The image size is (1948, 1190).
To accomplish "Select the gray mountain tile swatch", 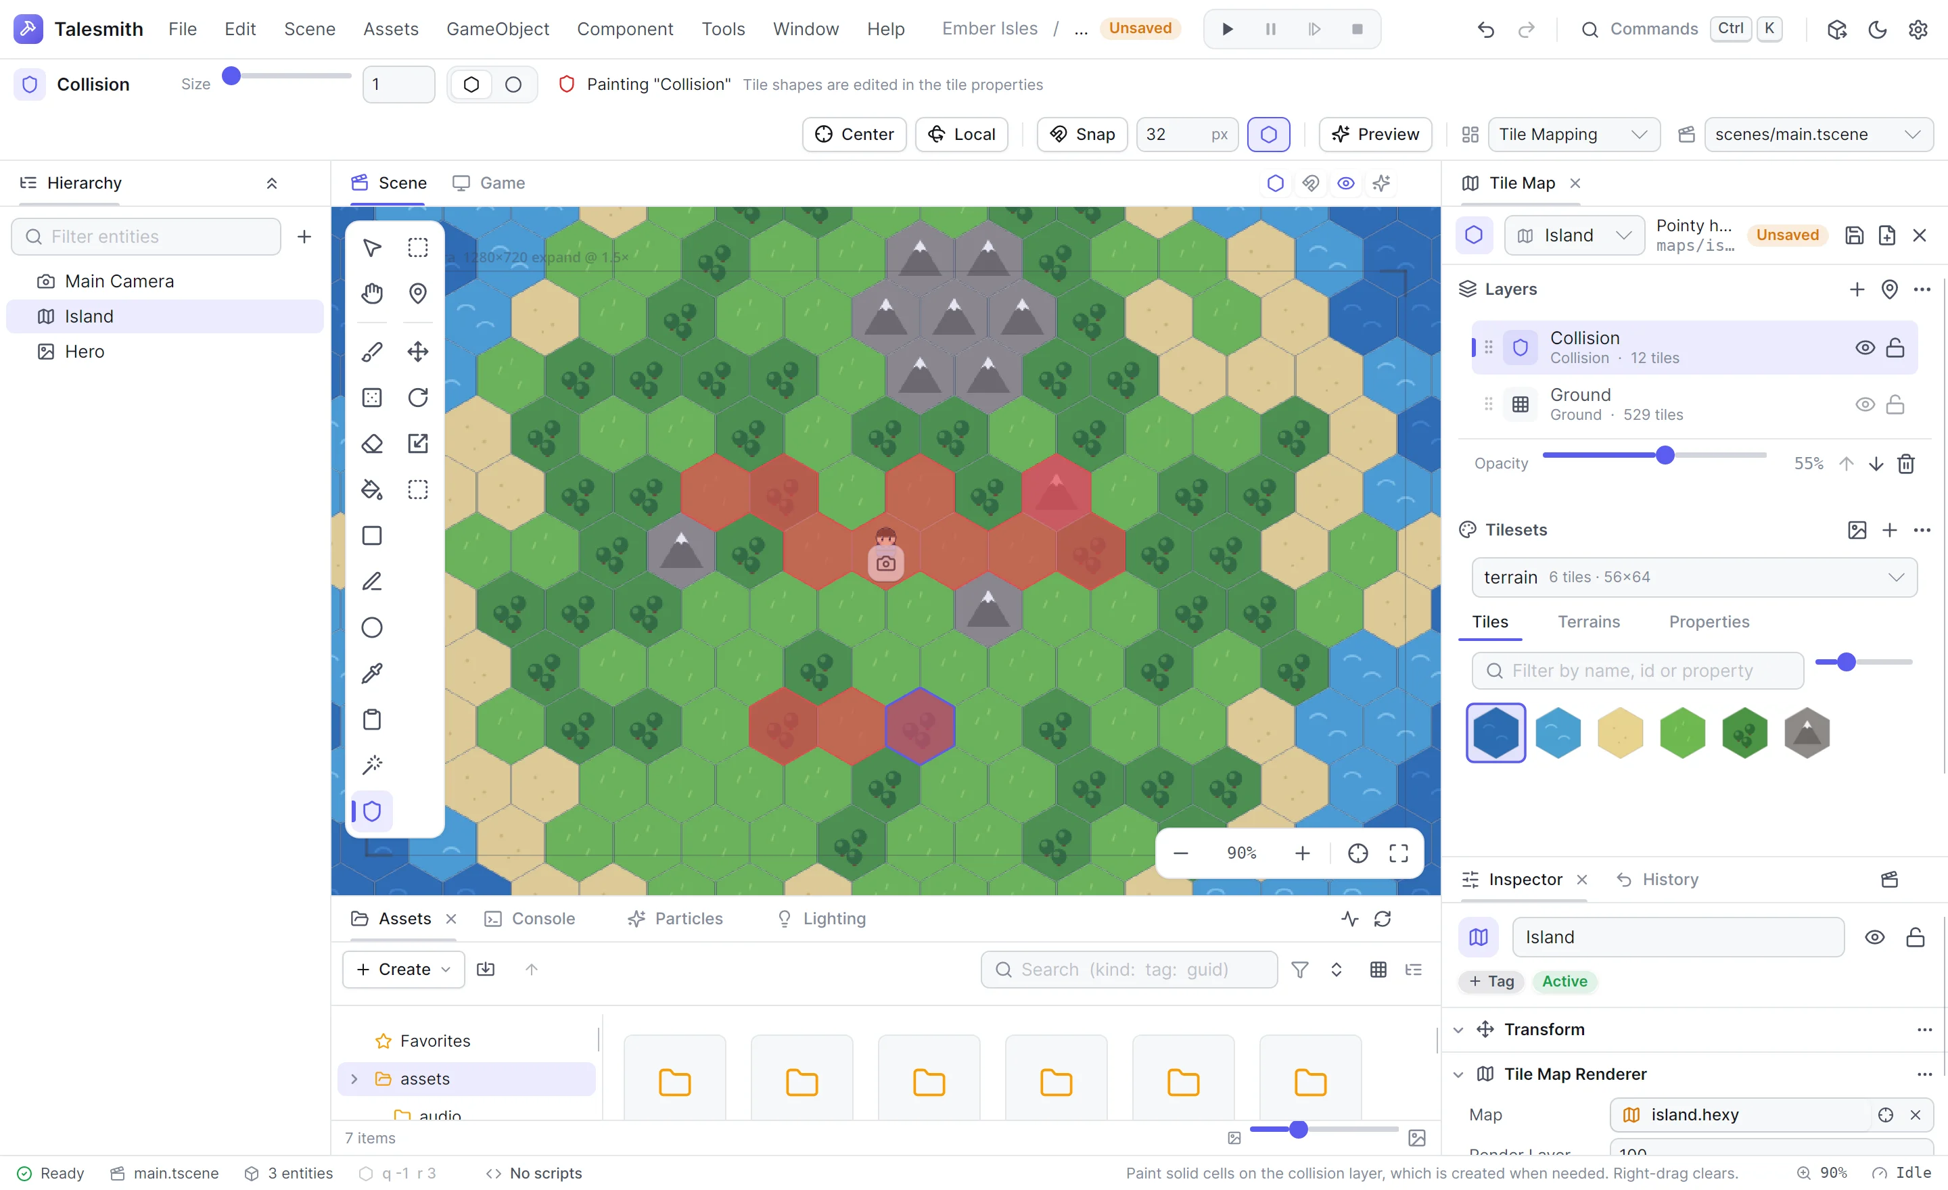I will point(1807,732).
